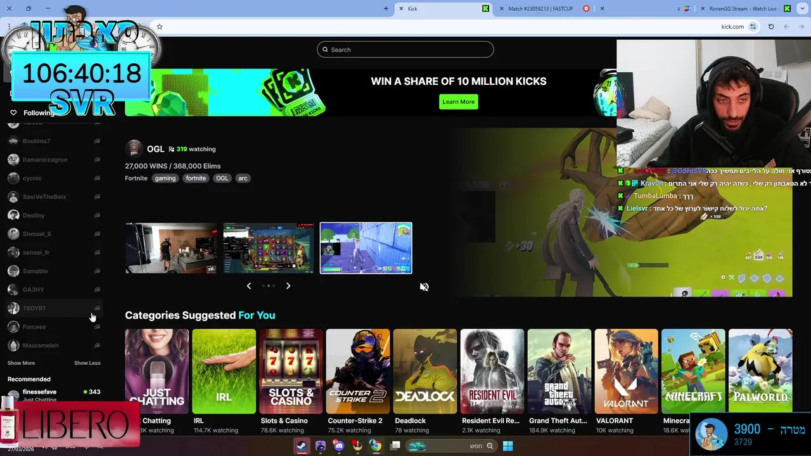811x456 pixels.
Task: Open Chrome from the taskbar
Action: [x=376, y=446]
